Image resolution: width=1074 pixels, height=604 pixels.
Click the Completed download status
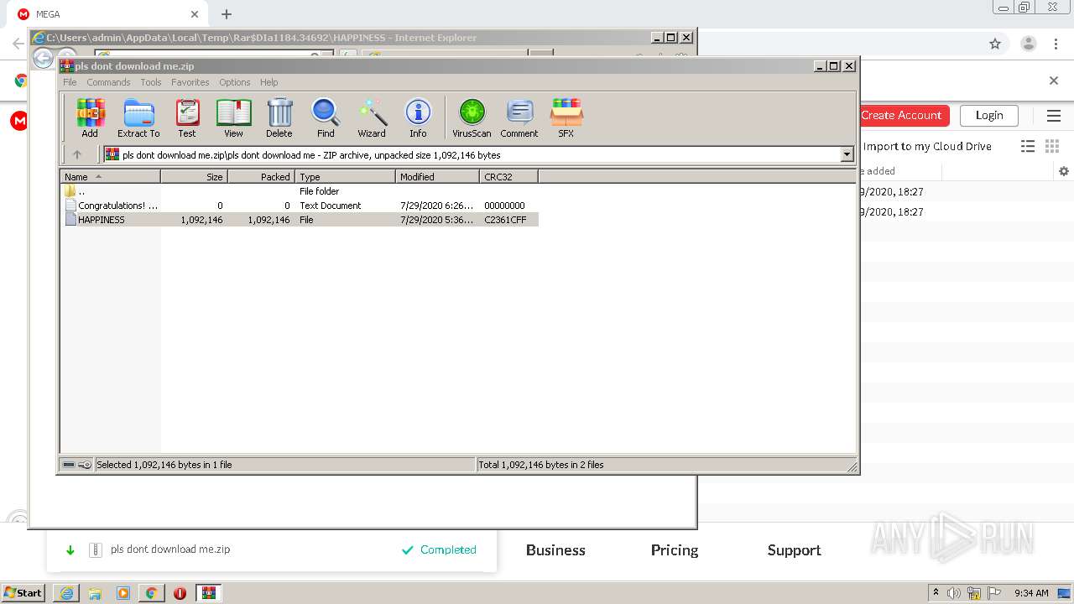tap(439, 550)
